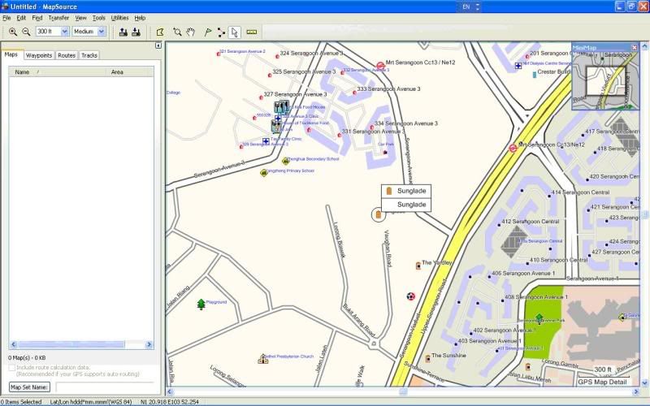The image size is (650, 406).
Task: Click the 324 Serangoon Avenue 3 label
Action: tap(311, 54)
